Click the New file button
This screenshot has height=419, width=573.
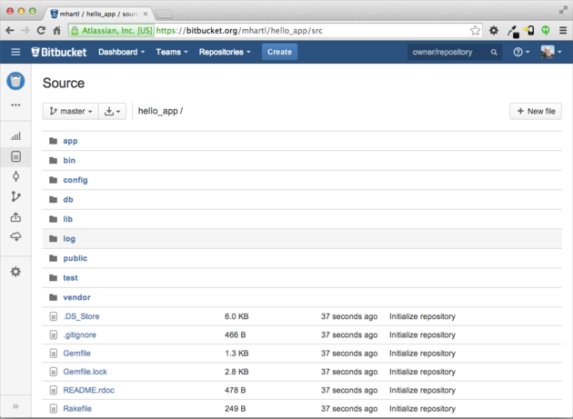pyautogui.click(x=536, y=111)
